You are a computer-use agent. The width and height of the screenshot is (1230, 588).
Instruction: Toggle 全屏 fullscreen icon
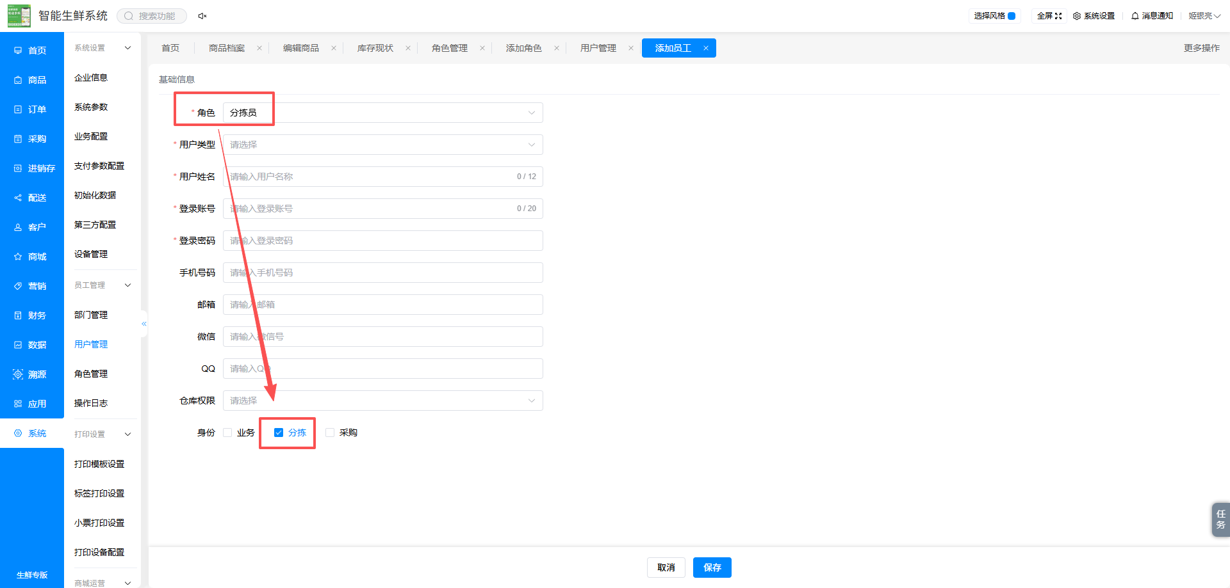(1058, 16)
